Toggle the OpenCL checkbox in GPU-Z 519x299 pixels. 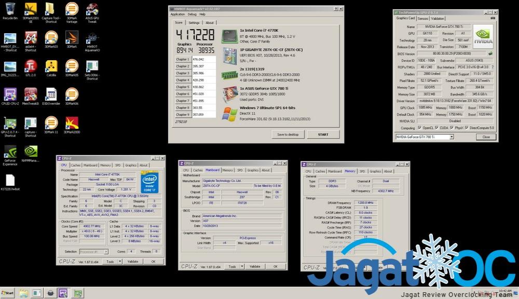point(419,128)
